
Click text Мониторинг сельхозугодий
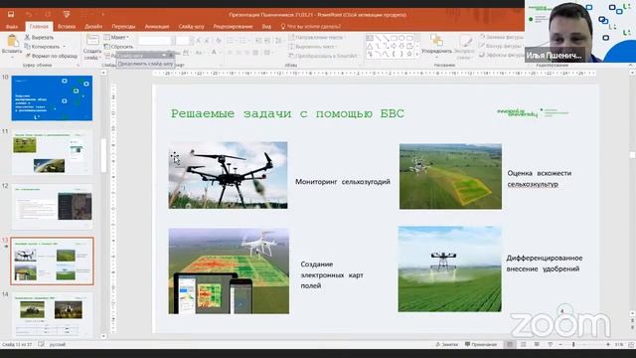coord(343,182)
